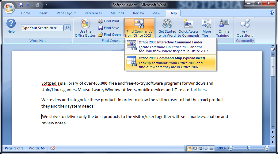Open the Mailings tab
This screenshot has width=278, height=154.
click(117, 13)
